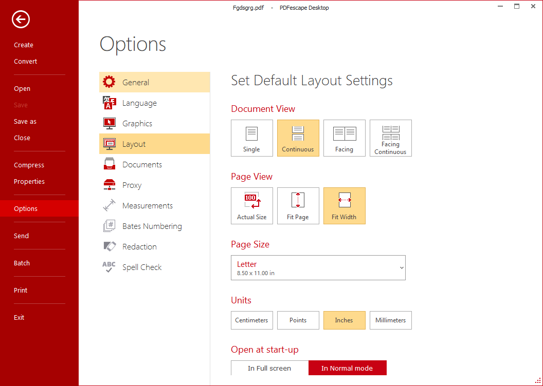Click the back arrow icon
Screen dimensions: 543x386
click(x=21, y=20)
